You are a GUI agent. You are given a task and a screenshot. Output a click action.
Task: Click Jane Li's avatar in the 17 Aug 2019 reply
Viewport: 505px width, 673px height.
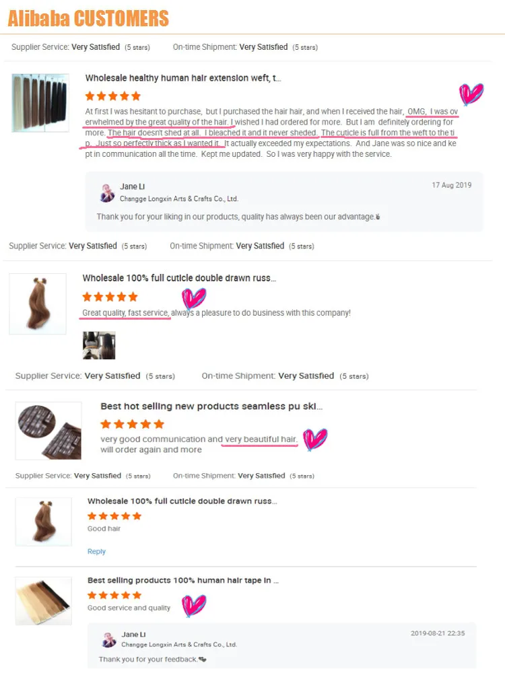(107, 192)
